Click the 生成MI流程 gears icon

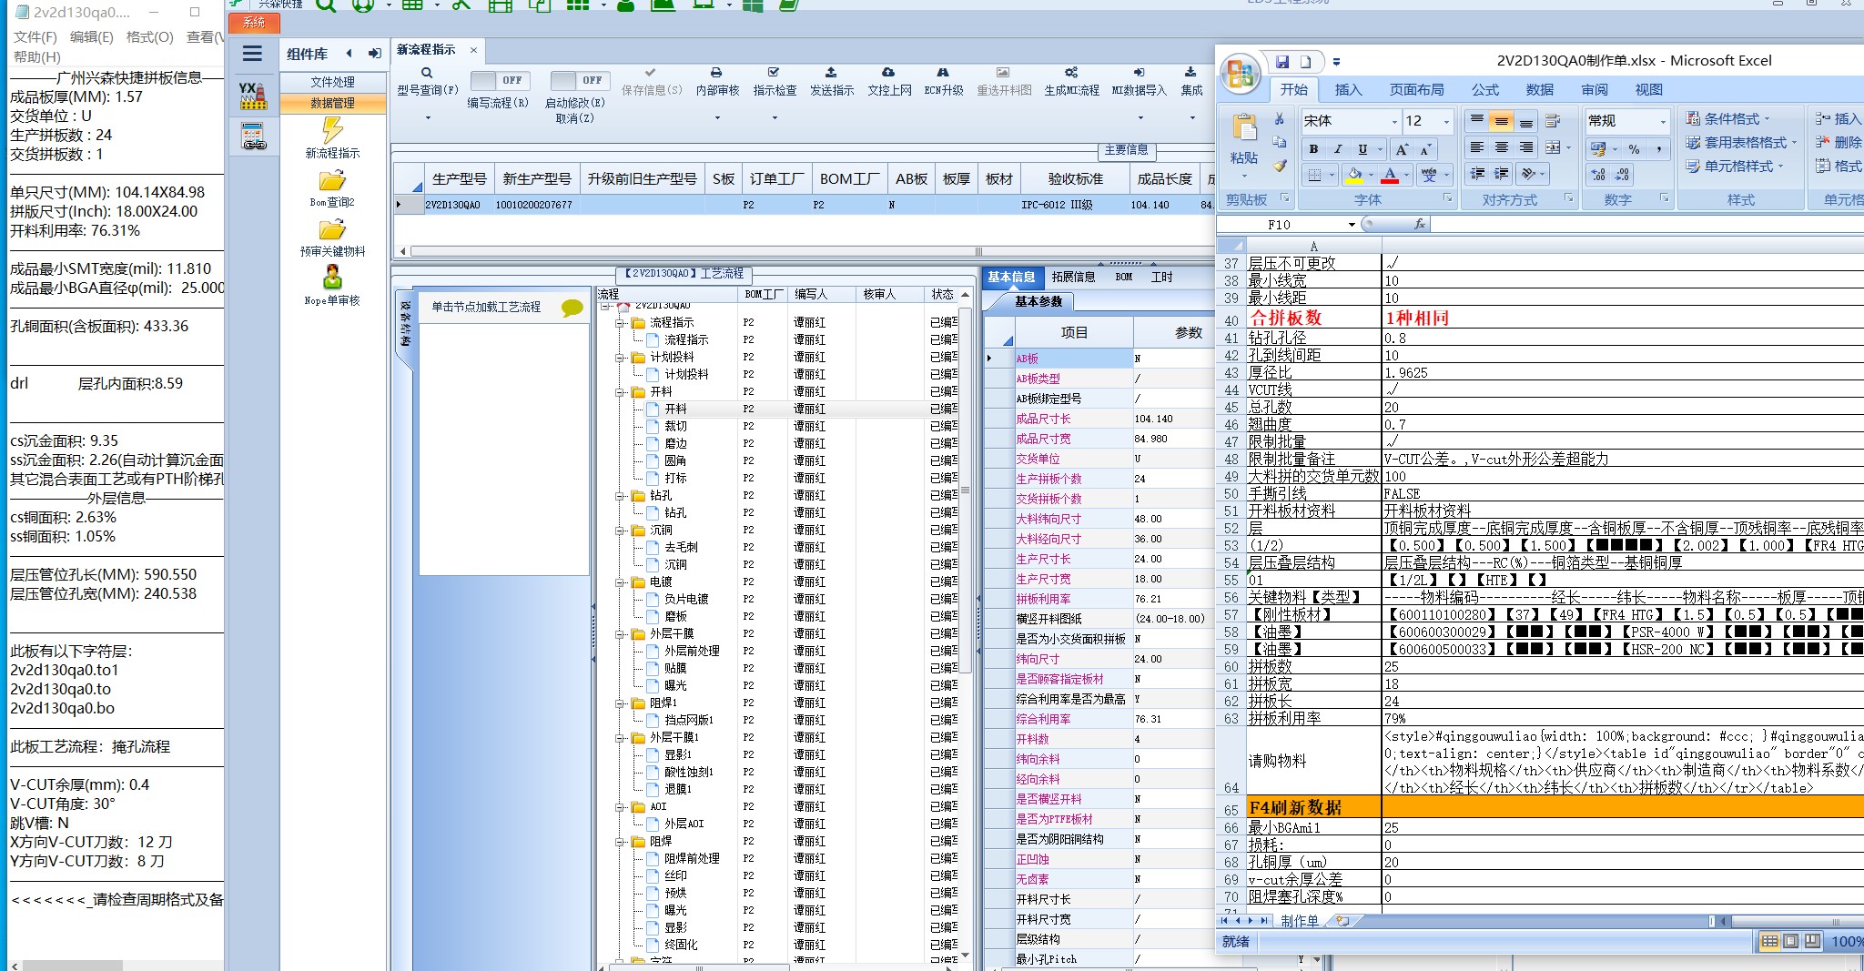[x=1071, y=72]
